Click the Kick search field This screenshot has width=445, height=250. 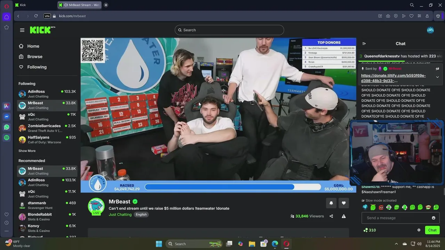(x=229, y=30)
